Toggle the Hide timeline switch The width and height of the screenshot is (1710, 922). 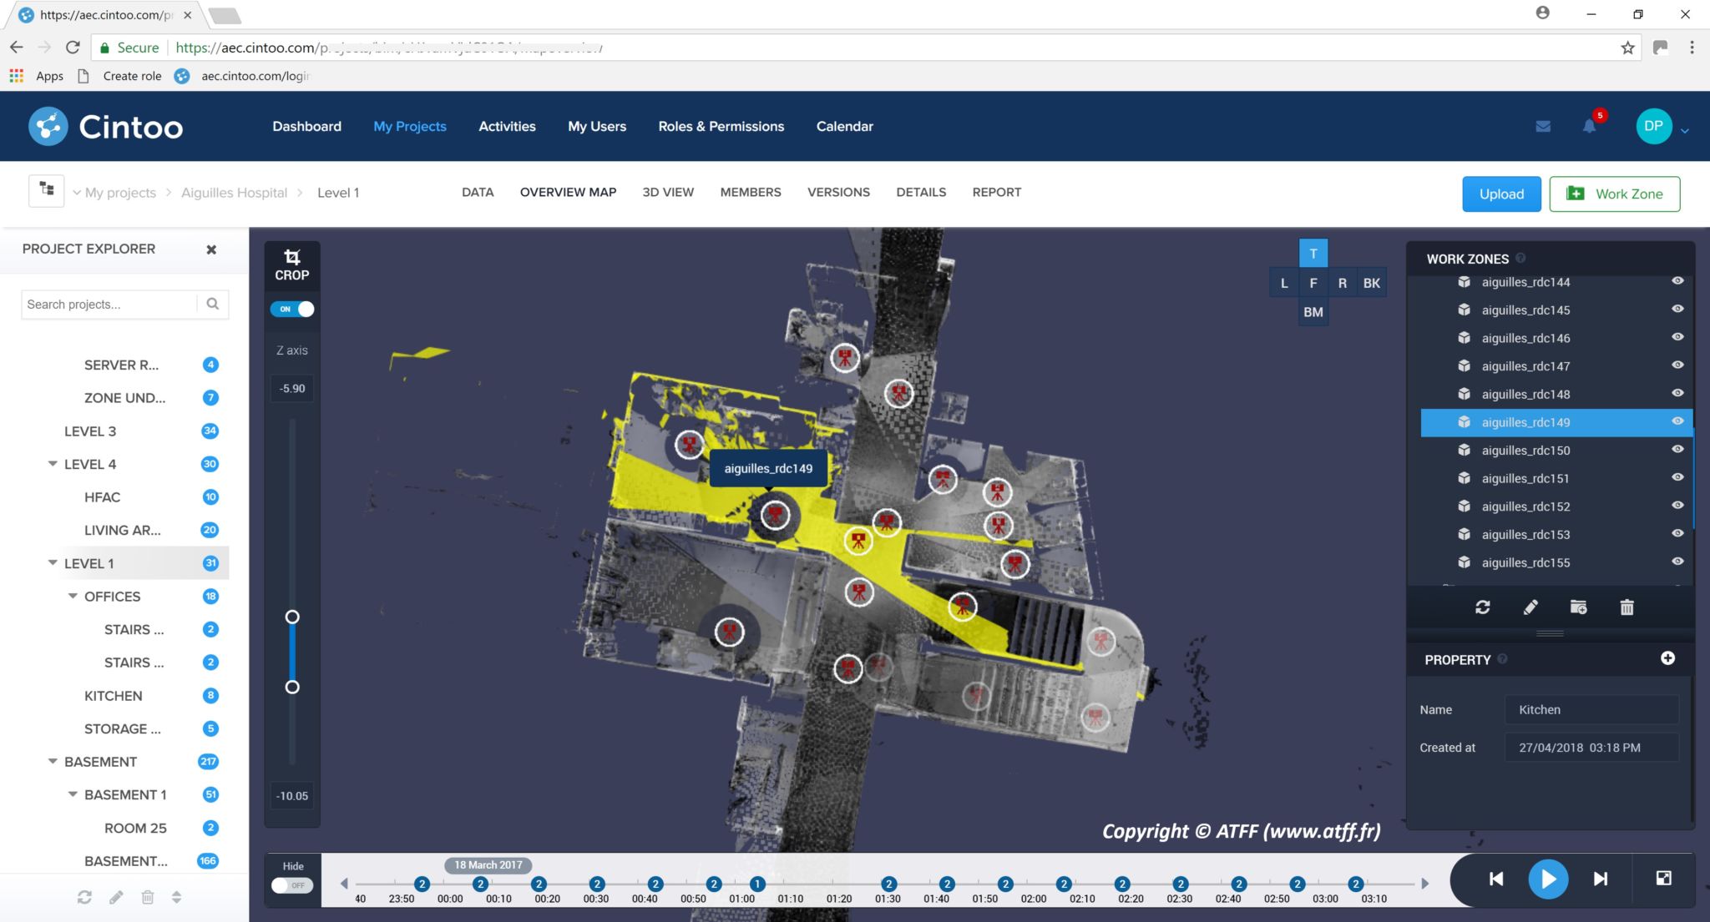pos(292,885)
